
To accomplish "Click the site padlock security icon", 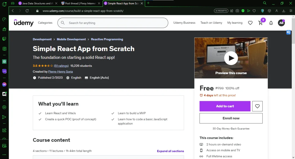I will point(37,11).
